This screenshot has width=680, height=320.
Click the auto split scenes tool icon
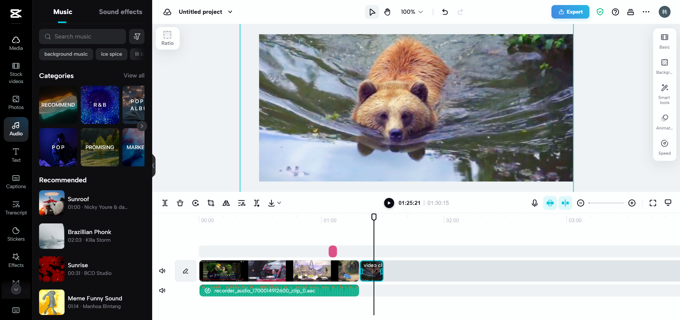click(x=257, y=203)
